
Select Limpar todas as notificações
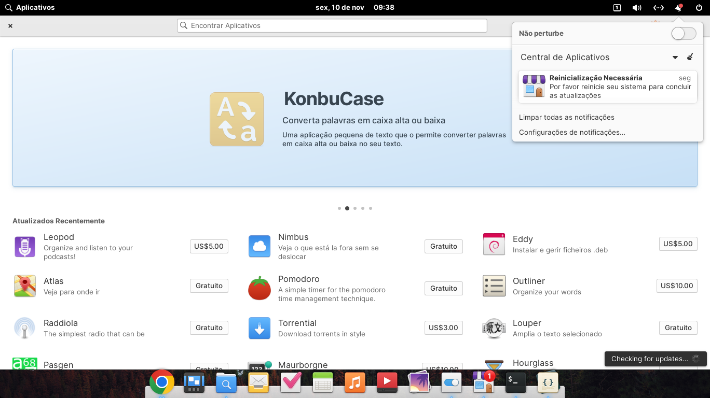click(x=566, y=117)
